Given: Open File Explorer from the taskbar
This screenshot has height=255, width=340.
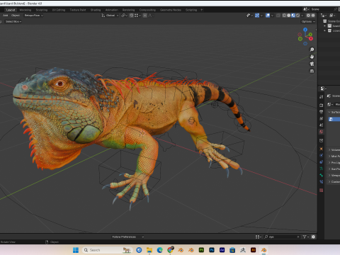Looking at the screenshot, I should (x=149, y=250).
